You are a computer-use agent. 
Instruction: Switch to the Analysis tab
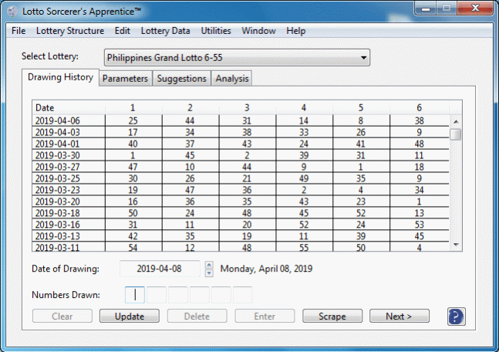pyautogui.click(x=232, y=79)
